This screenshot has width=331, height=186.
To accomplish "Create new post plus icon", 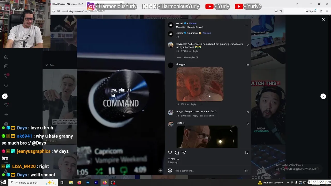I will [6, 114].
